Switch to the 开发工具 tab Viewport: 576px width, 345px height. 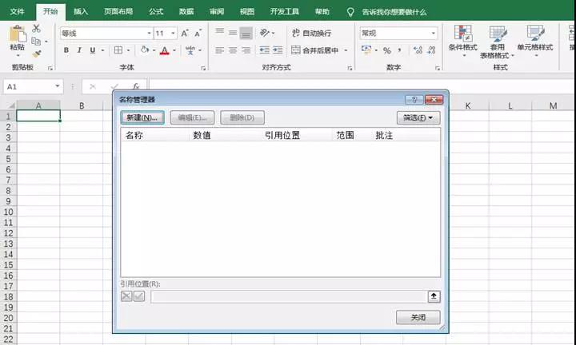(x=285, y=12)
